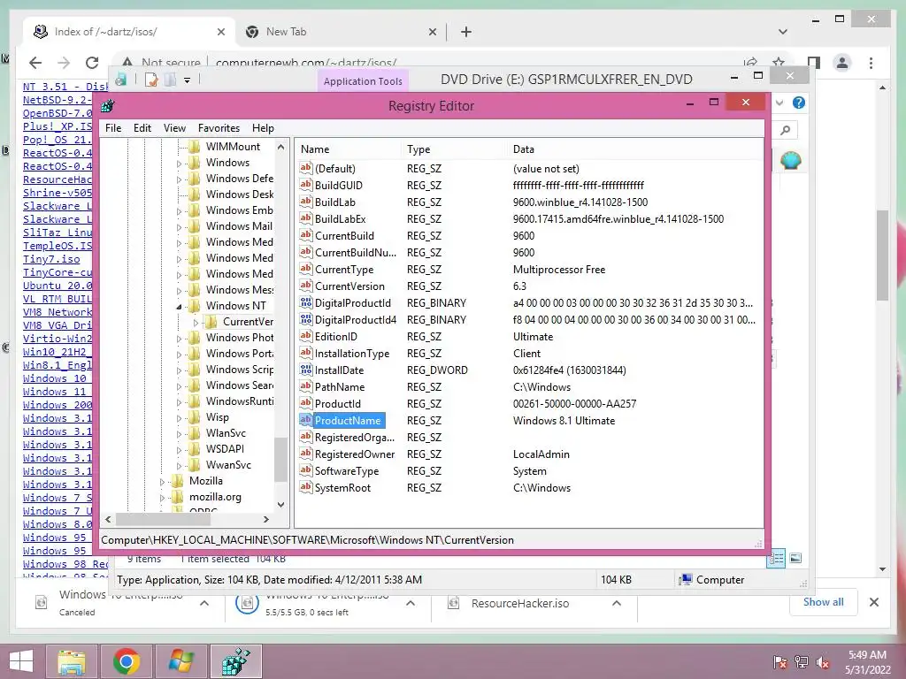Click the Action Center flag tray icon
The width and height of the screenshot is (906, 679).
point(779,662)
